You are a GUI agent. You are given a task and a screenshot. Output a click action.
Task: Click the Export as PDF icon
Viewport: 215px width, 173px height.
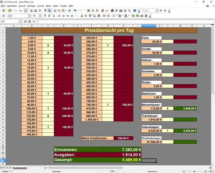tap(31, 11)
